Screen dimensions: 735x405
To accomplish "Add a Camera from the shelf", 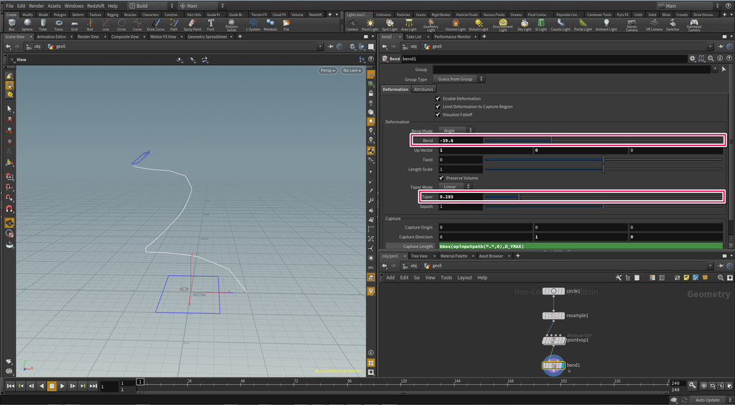I will click(352, 25).
